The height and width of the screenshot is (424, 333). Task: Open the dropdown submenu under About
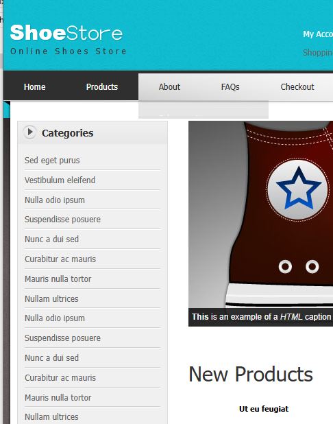[203, 110]
